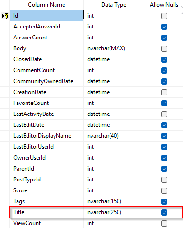Select the PostTypeId column name
This screenshot has height=228, width=183.
tap(47, 180)
